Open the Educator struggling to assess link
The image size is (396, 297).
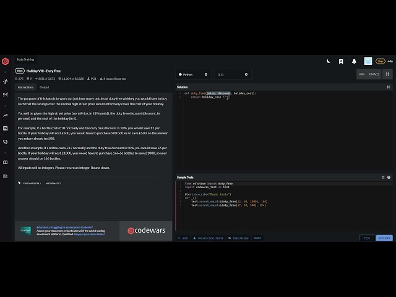[x=64, y=227]
